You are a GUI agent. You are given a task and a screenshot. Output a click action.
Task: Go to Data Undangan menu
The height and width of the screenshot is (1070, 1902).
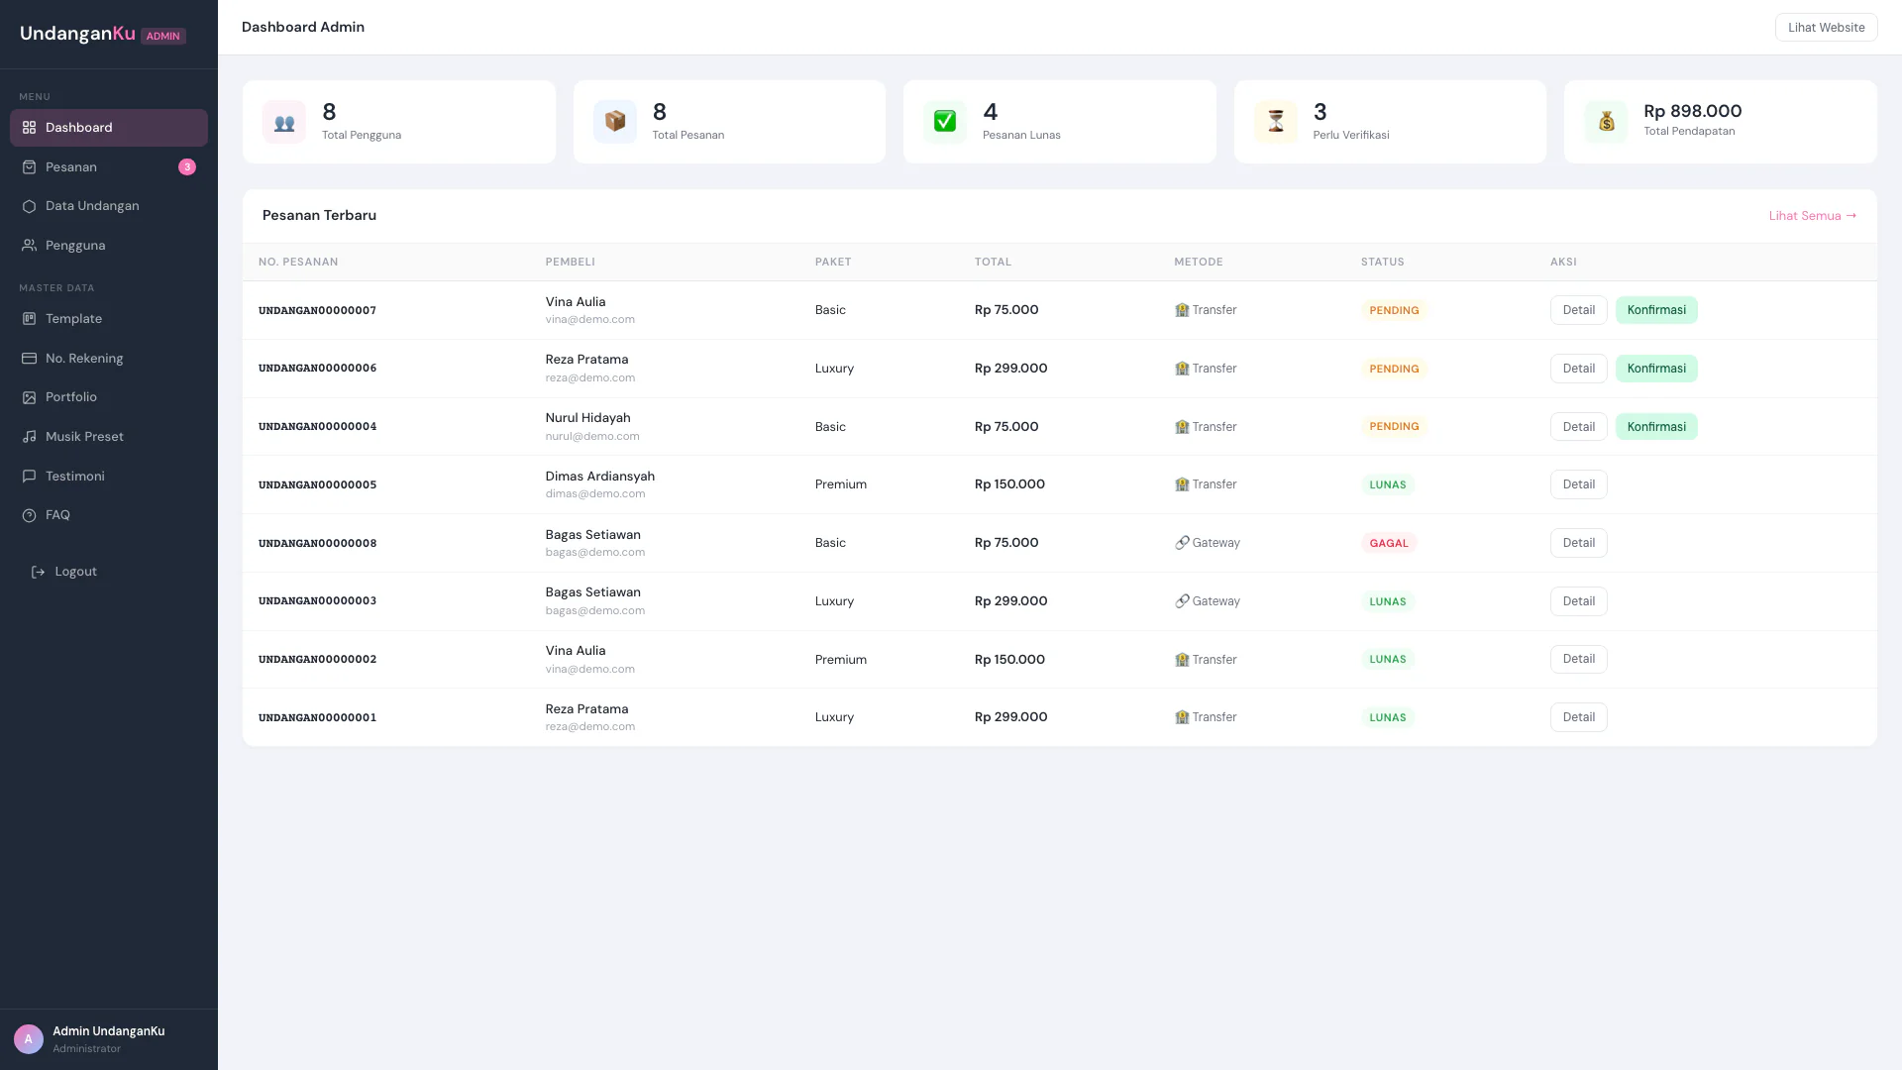[x=109, y=206]
